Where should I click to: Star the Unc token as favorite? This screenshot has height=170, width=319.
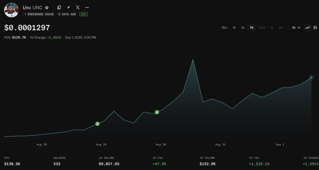tap(47, 8)
